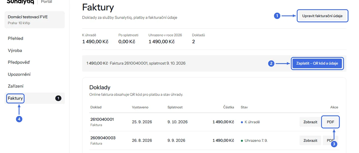Click invoice number 2610040001
This screenshot has height=153, width=359.
[x=102, y=119]
